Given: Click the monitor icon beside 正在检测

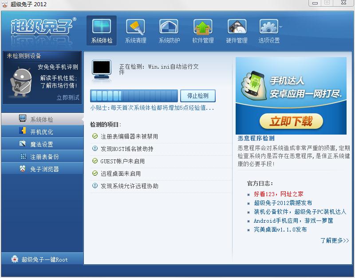Looking at the screenshot, I should pyautogui.click(x=102, y=69).
